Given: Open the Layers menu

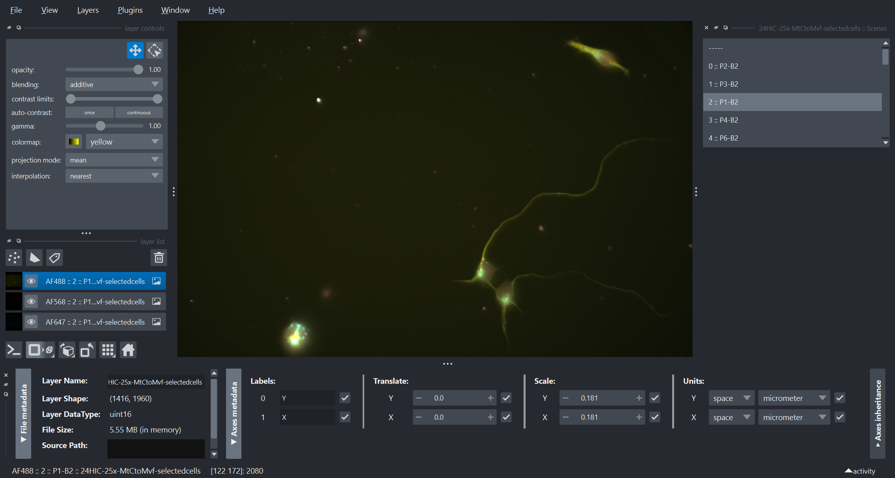Looking at the screenshot, I should coord(87,10).
